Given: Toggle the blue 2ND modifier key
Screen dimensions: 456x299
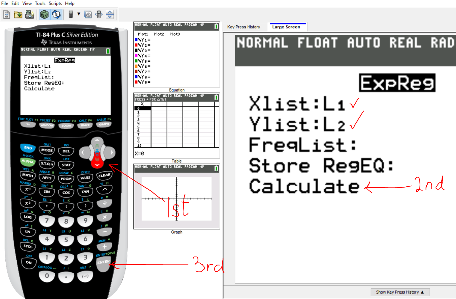Looking at the screenshot, I should point(28,148).
